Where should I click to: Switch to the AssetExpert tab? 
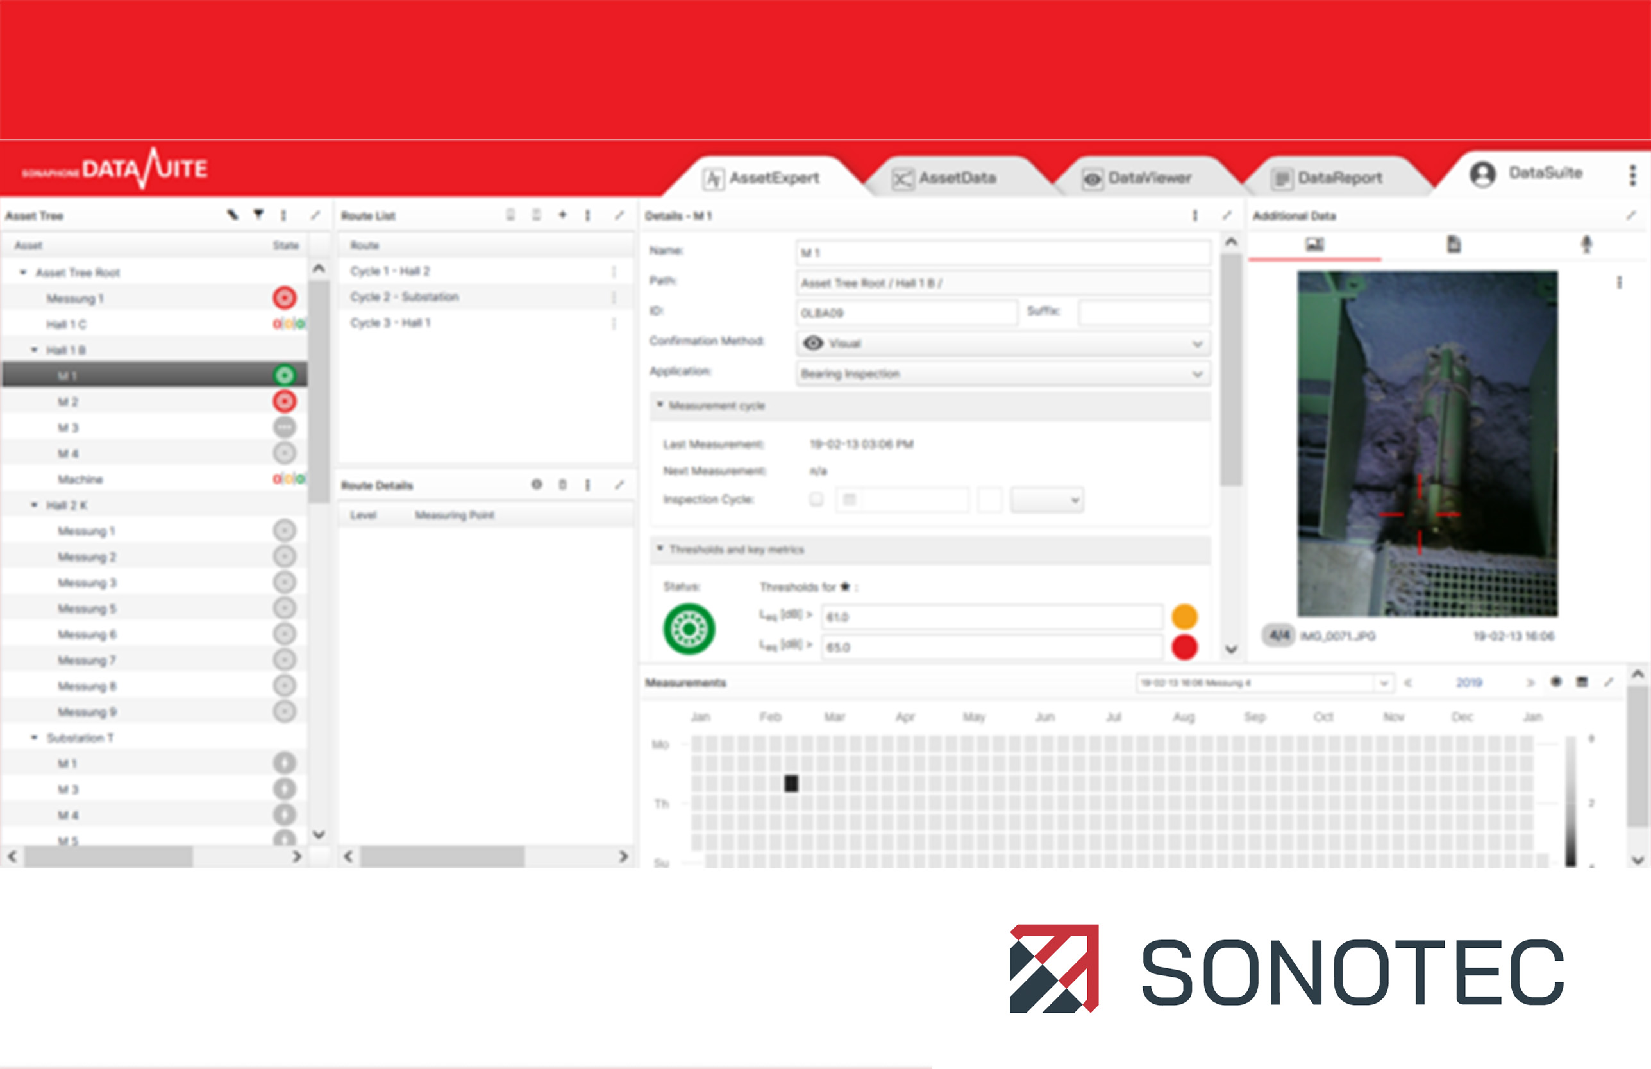pos(763,178)
